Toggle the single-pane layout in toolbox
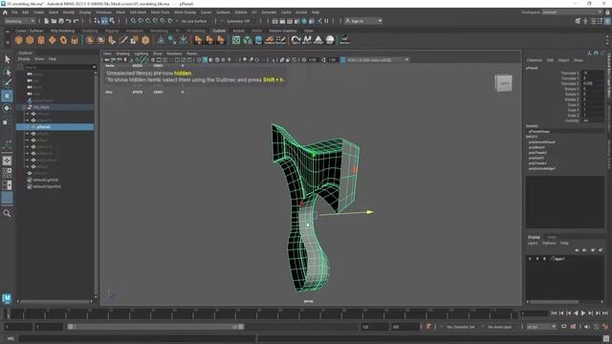 pos(7,161)
